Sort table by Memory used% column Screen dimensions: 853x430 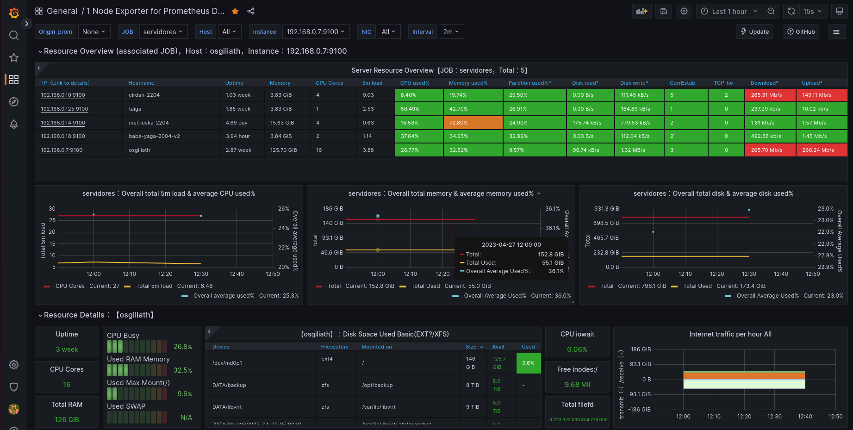tap(468, 83)
